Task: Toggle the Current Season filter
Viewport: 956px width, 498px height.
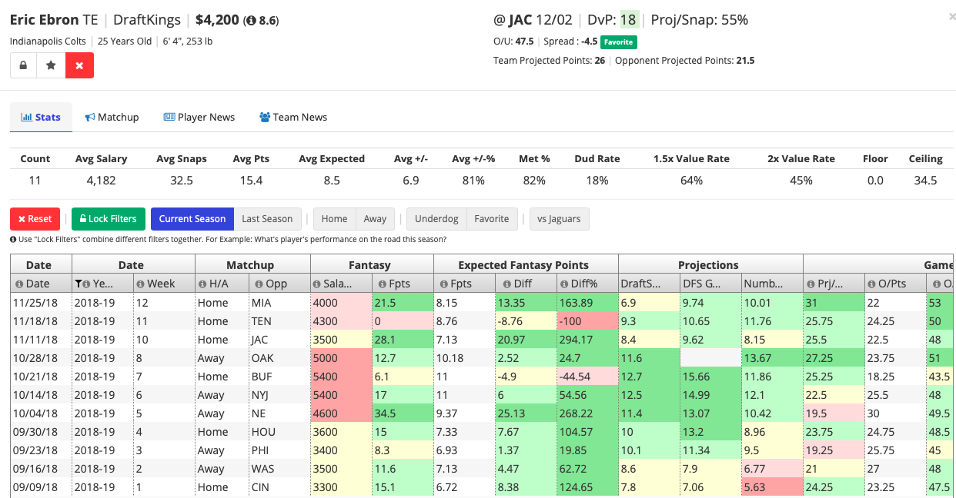Action: (192, 219)
